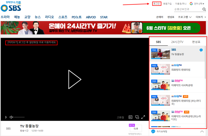Click the 라이브채팅 label
This screenshot has width=208, height=136.
pyautogui.click(x=162, y=131)
